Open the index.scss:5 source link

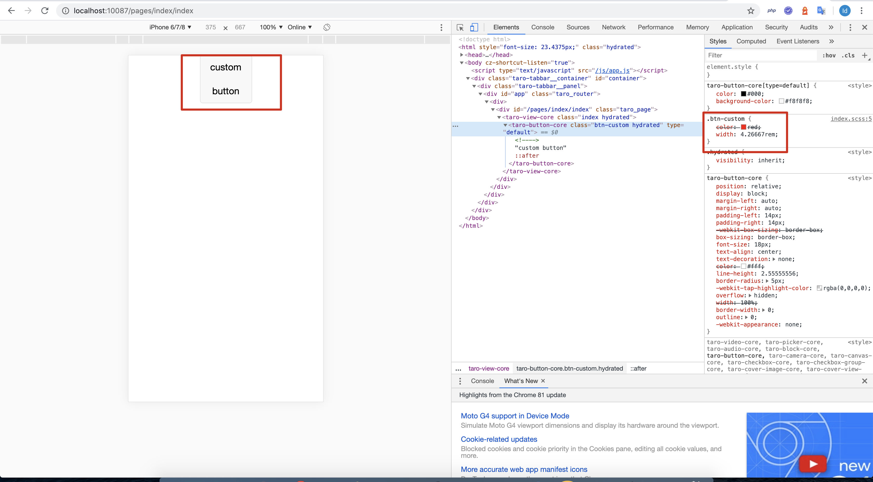tap(851, 119)
